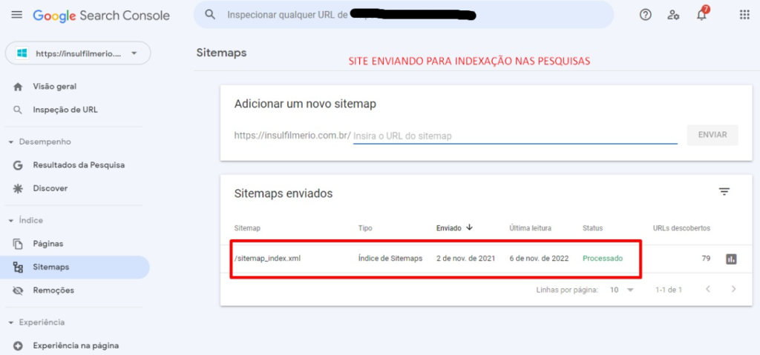Click the sitemap URL input field
The width and height of the screenshot is (760, 355).
tap(515, 136)
